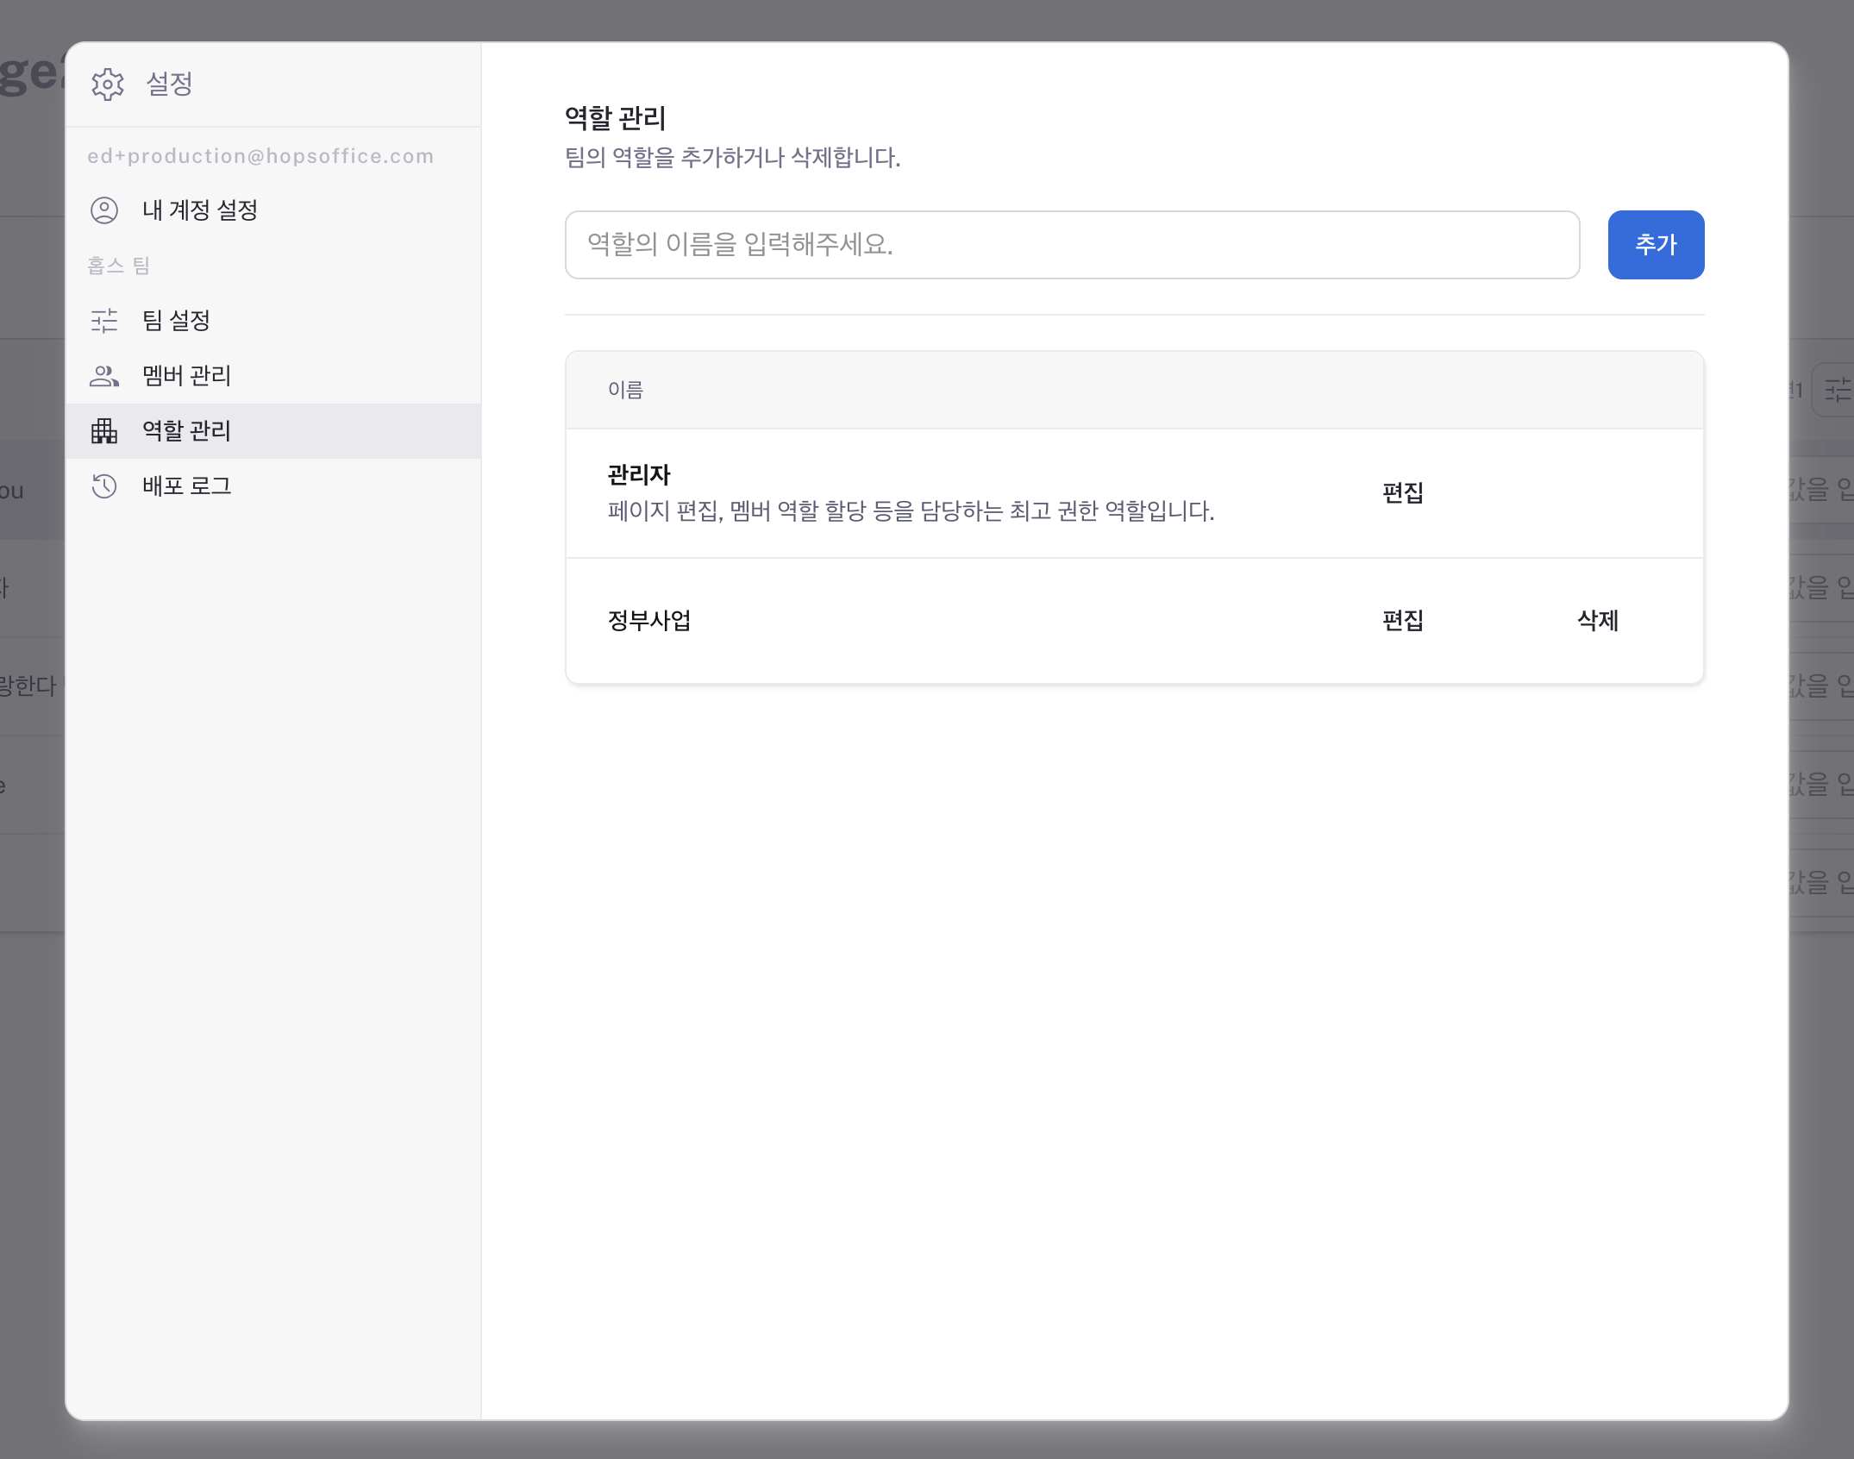This screenshot has height=1459, width=1854.
Task: Click 편집 for the 정부사업 role
Action: click(x=1403, y=621)
